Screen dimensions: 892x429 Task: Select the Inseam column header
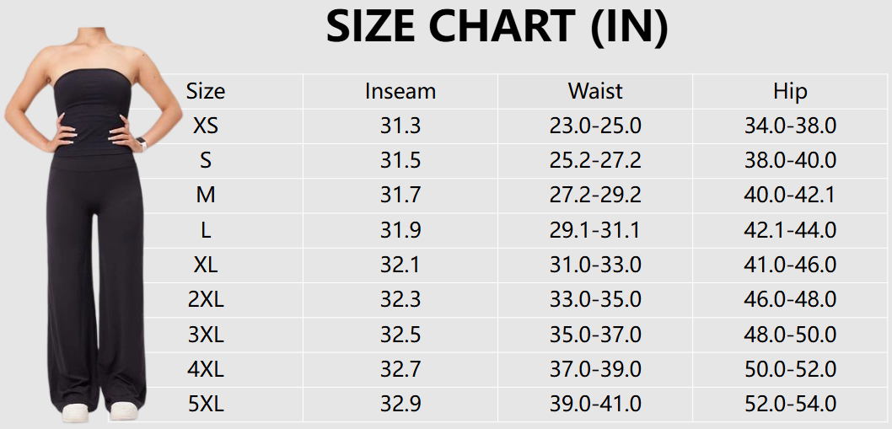[x=400, y=91]
